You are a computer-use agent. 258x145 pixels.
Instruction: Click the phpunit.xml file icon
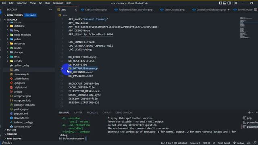pyautogui.click(x=12, y=114)
